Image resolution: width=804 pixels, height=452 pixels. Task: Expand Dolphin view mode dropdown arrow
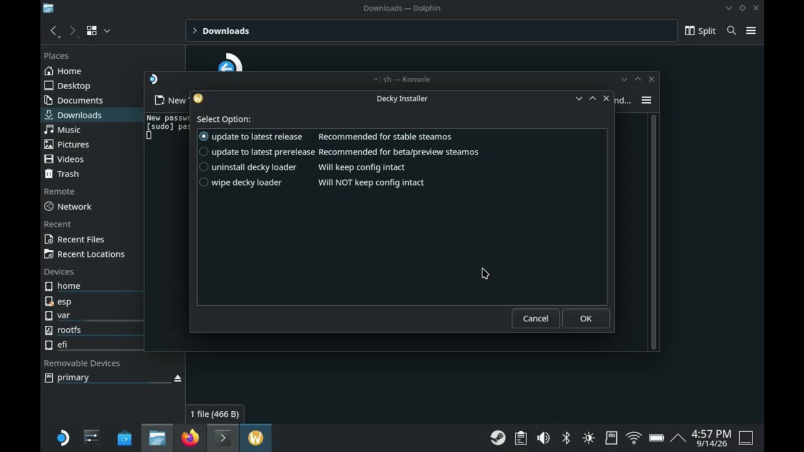107,31
